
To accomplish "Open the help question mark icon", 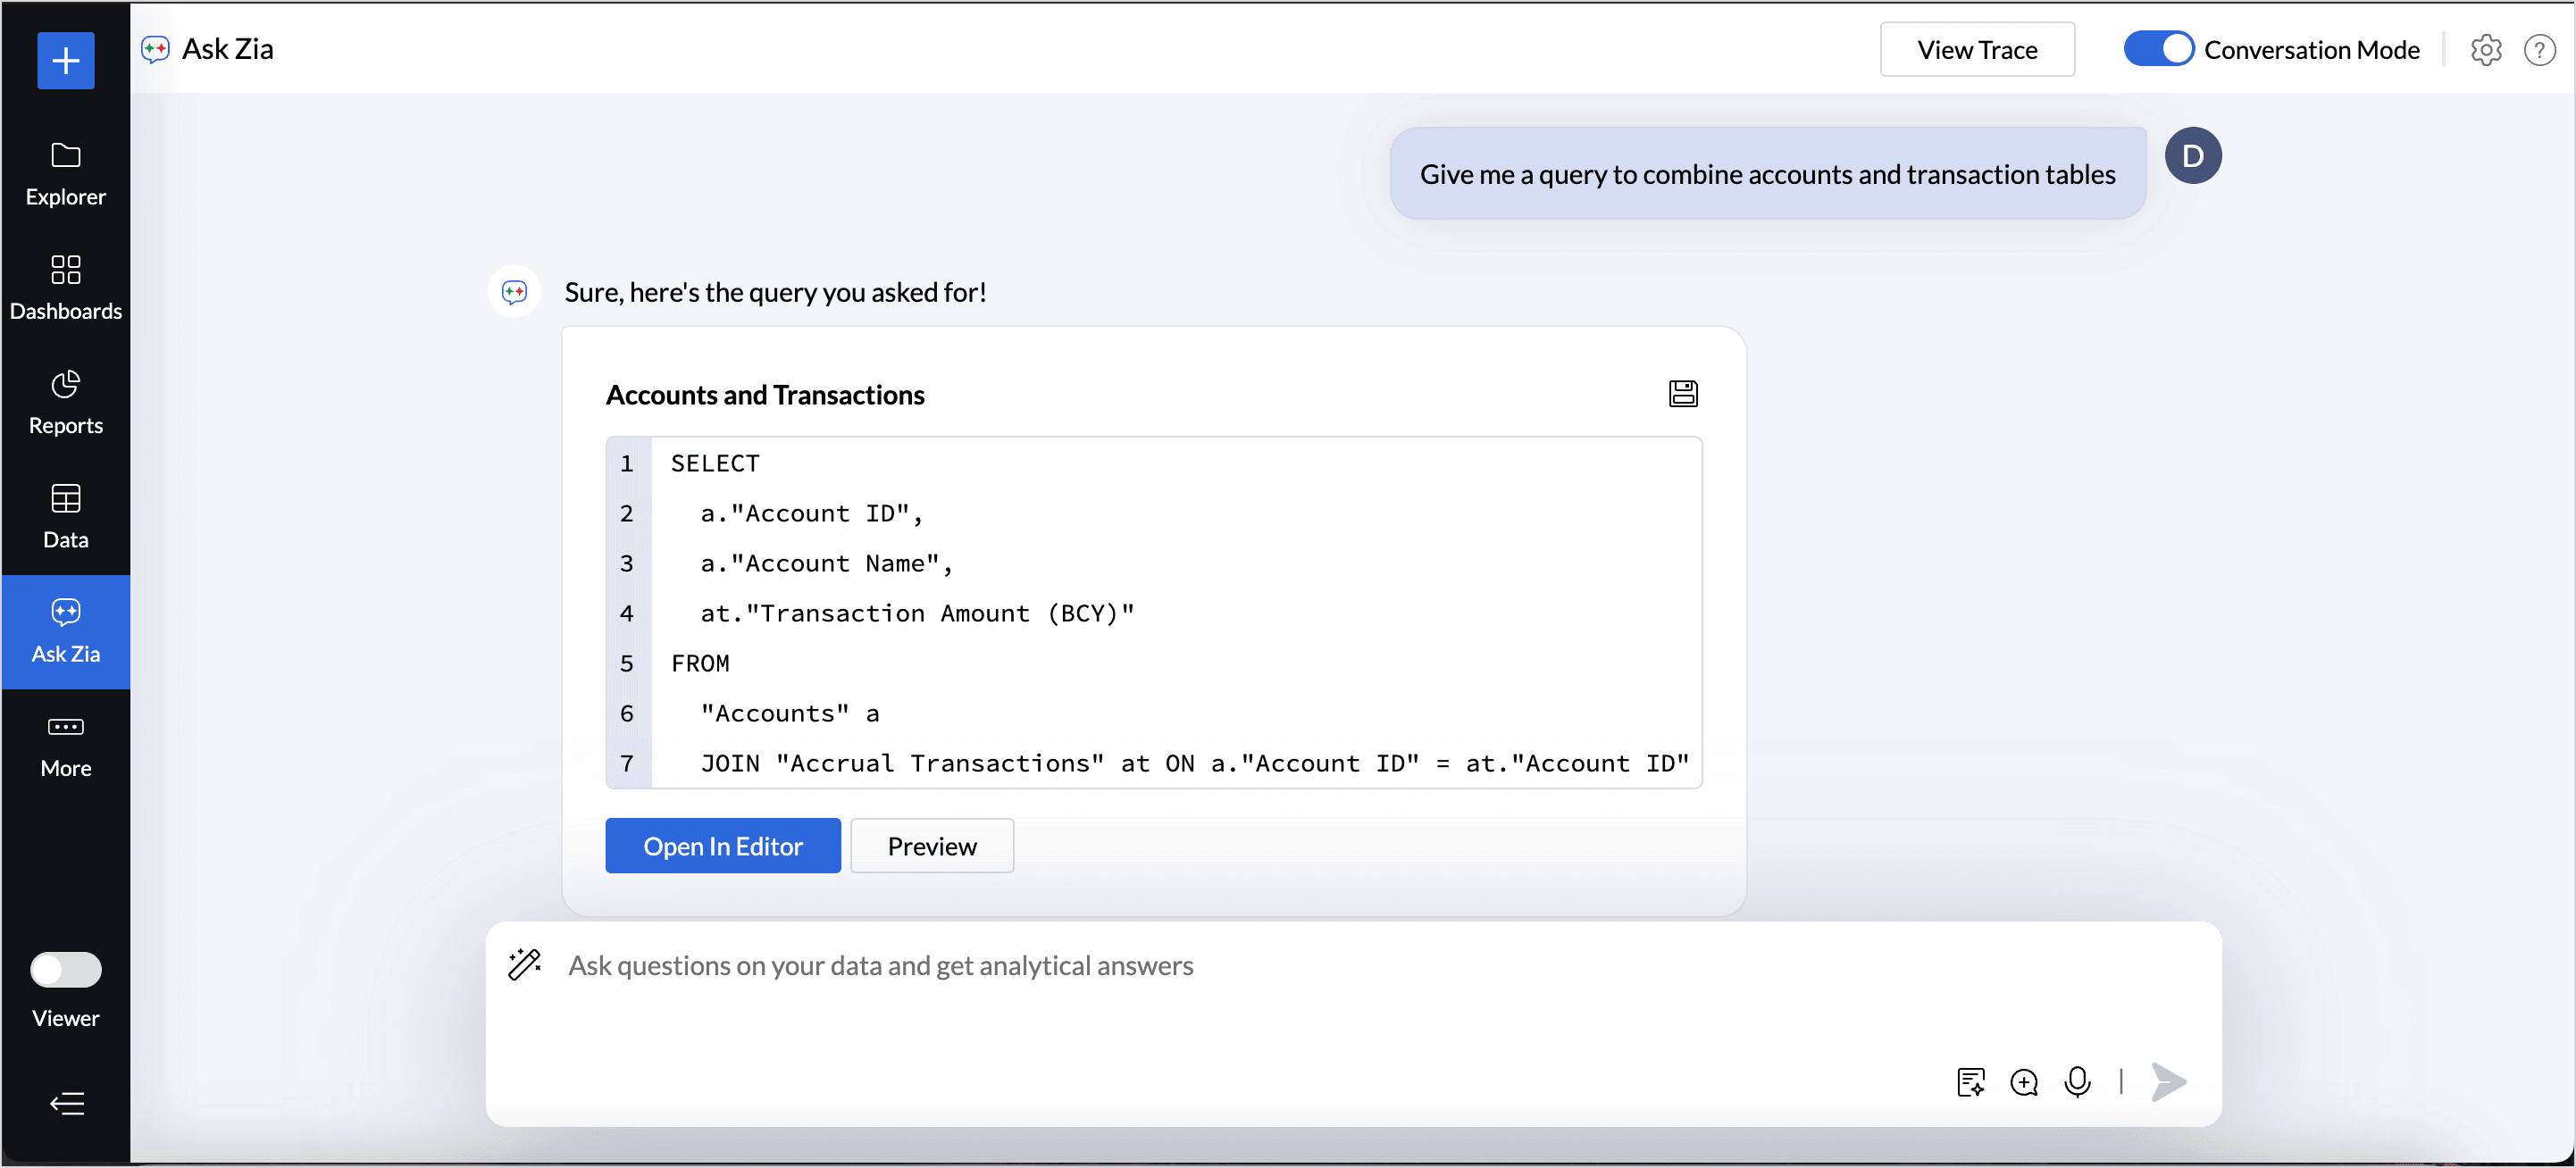I will [x=2539, y=49].
